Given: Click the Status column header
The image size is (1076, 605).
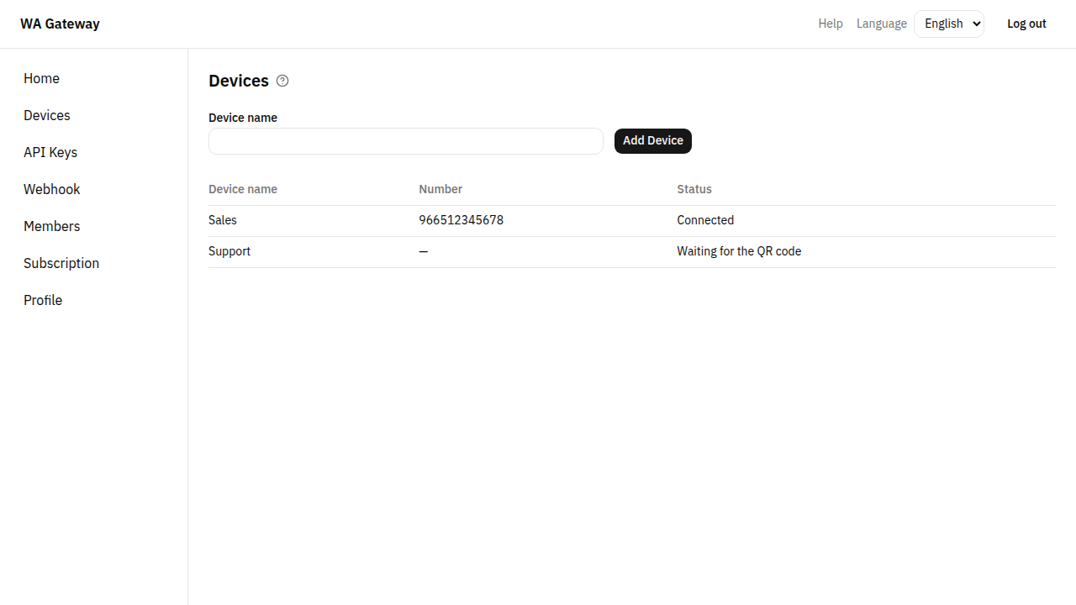Looking at the screenshot, I should pyautogui.click(x=694, y=189).
